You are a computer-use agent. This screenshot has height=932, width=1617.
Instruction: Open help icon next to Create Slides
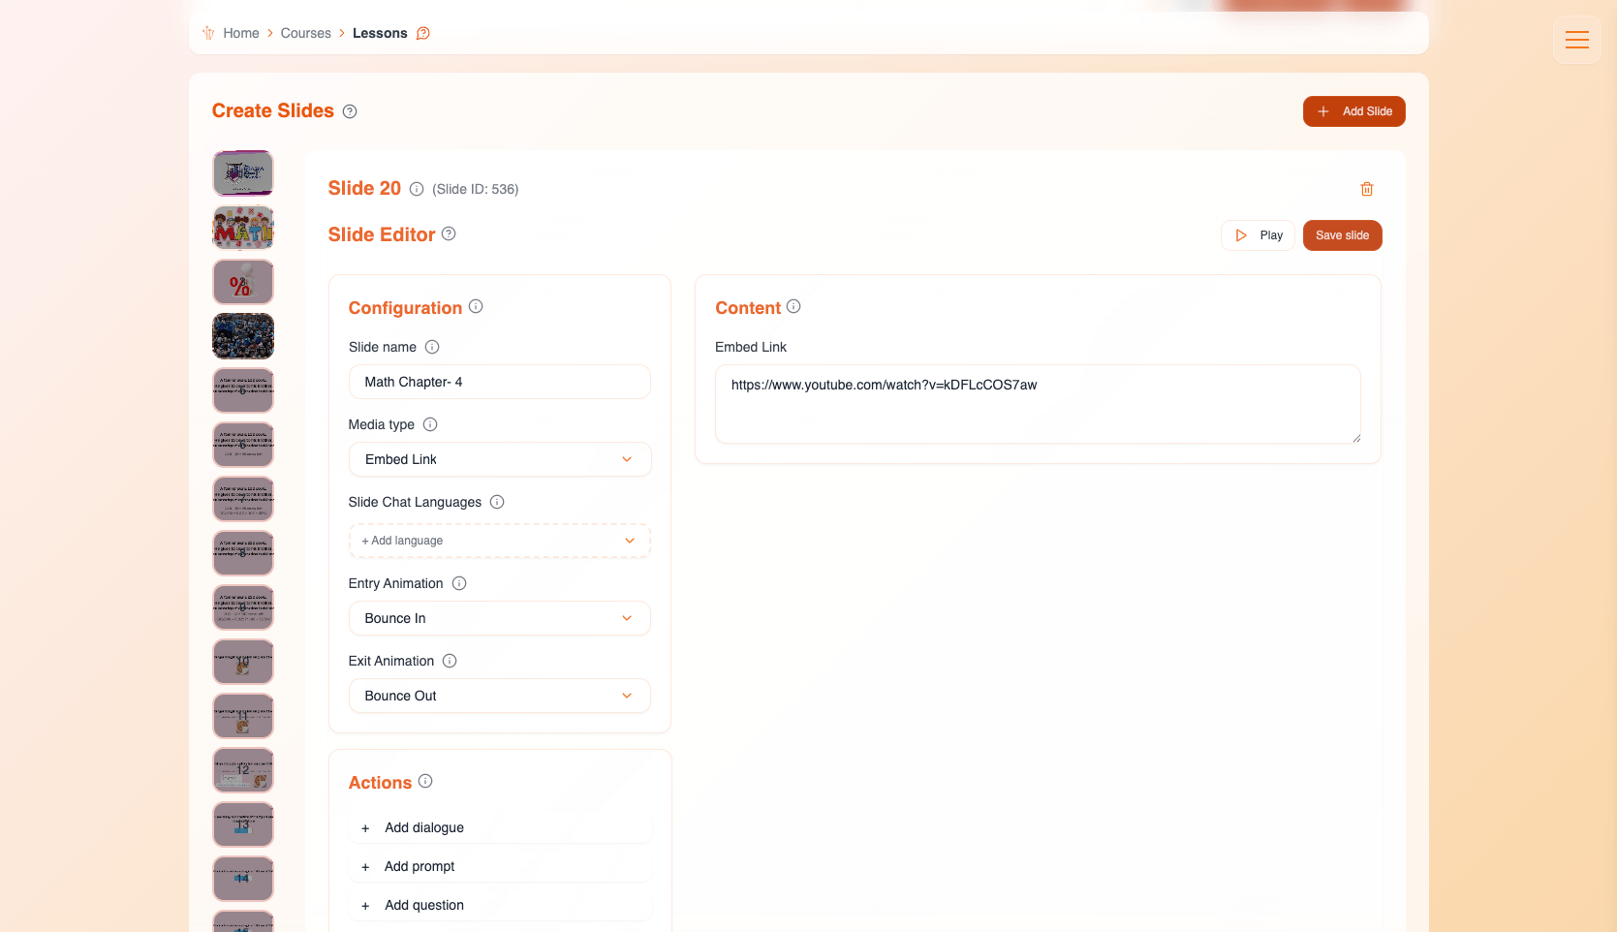click(350, 111)
